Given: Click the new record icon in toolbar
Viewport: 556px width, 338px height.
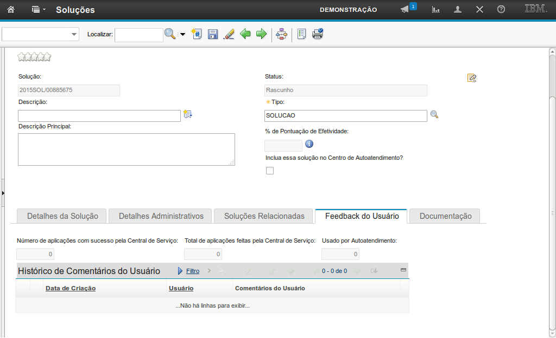Looking at the screenshot, I should 197,34.
